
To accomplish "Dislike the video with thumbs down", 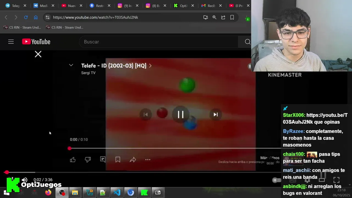I will (x=88, y=159).
